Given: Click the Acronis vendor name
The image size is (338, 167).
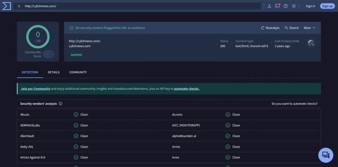Looking at the screenshot, I should tap(177, 115).
